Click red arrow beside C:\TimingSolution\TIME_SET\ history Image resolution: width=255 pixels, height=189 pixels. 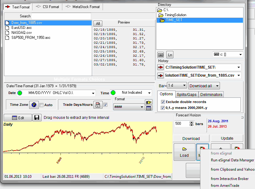point(161,67)
